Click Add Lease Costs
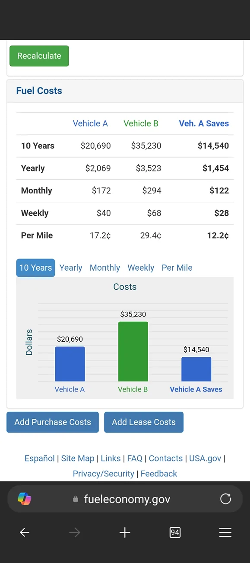This screenshot has height=563, width=250. (144, 422)
